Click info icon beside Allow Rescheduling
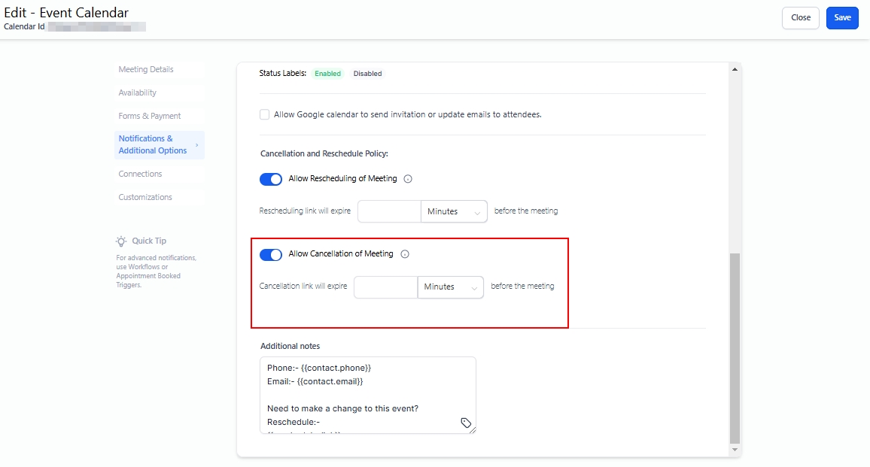This screenshot has height=467, width=870. pos(408,179)
